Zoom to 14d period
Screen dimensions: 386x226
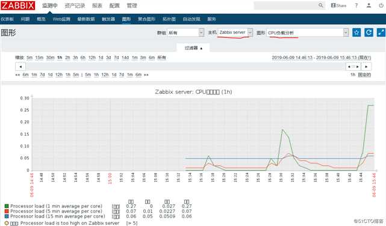pos(125,58)
